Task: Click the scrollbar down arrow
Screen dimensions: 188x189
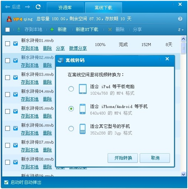Action: point(183,174)
